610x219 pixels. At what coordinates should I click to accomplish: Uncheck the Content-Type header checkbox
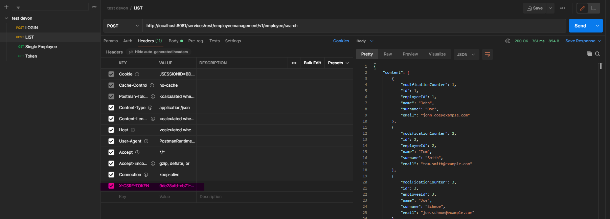111,108
